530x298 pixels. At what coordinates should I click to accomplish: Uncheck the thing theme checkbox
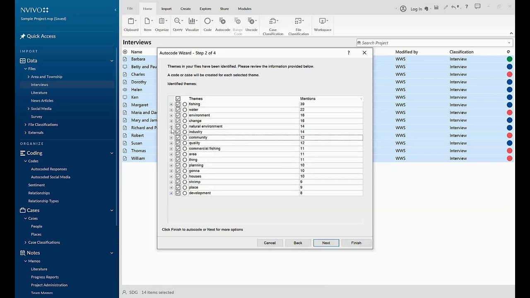point(178,160)
